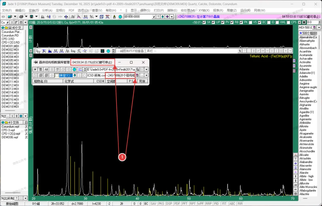The height and width of the screenshot is (206, 322).
Task: Open the 选项(O) menu
Action: (83, 10)
